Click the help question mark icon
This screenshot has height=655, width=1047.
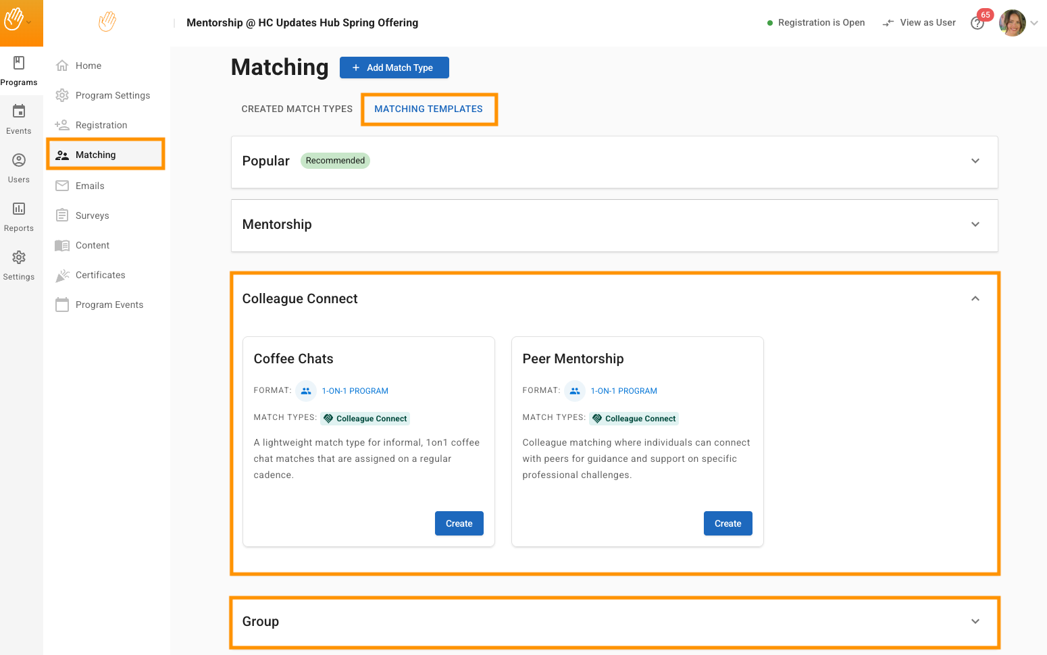[977, 24]
